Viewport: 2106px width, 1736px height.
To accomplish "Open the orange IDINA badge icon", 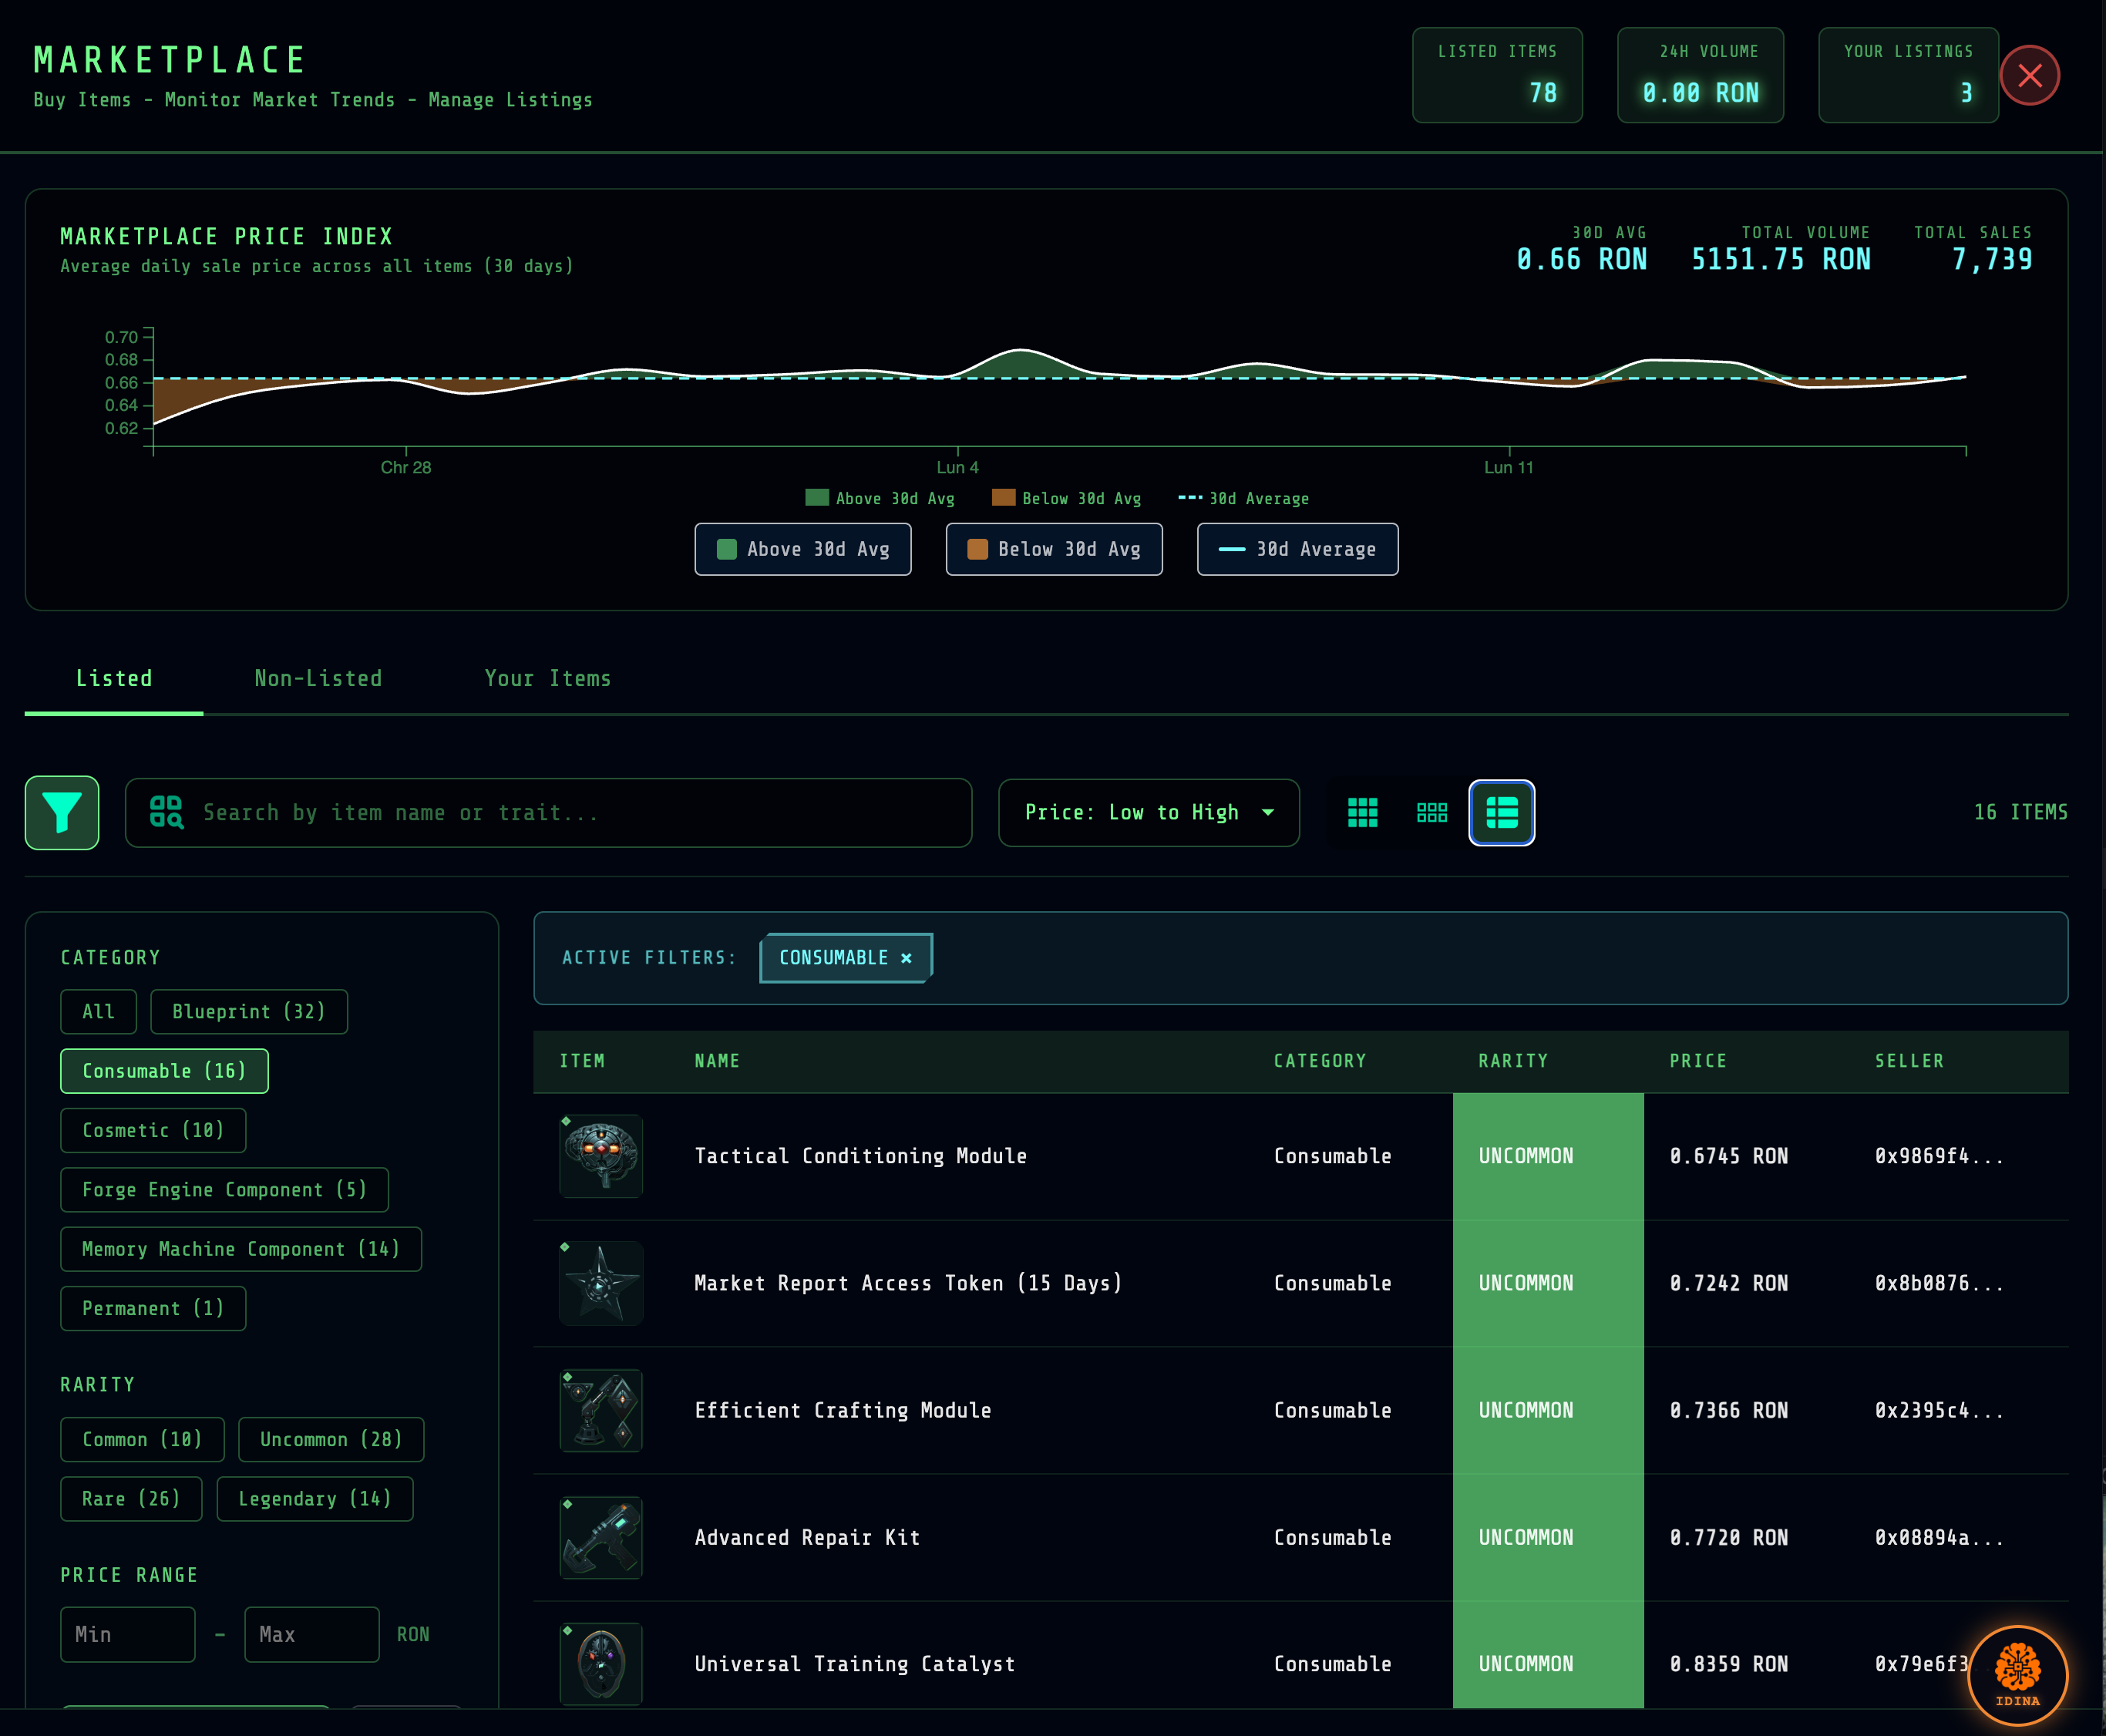I will pyautogui.click(x=2017, y=1674).
